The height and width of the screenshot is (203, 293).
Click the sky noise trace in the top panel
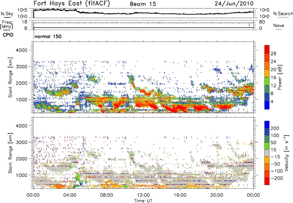[143, 13]
